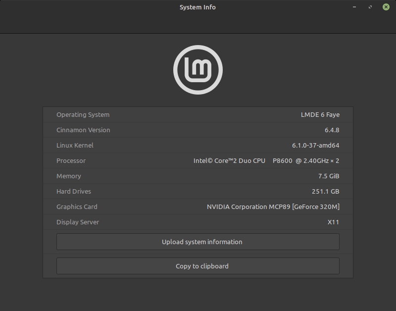The image size is (396, 311).
Task: Select the X11 value
Action: pos(333,222)
